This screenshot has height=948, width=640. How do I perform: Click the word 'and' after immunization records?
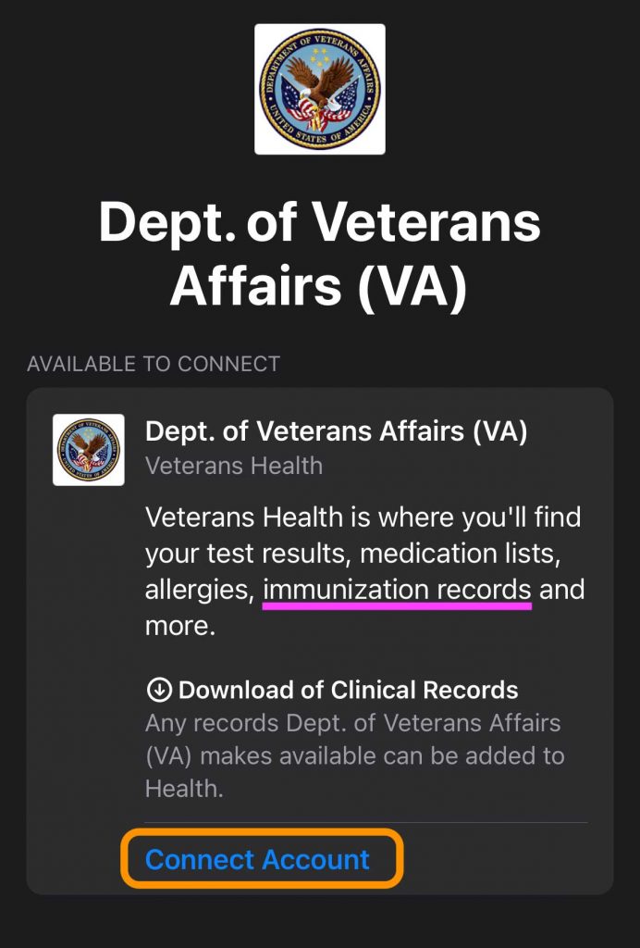pos(562,590)
